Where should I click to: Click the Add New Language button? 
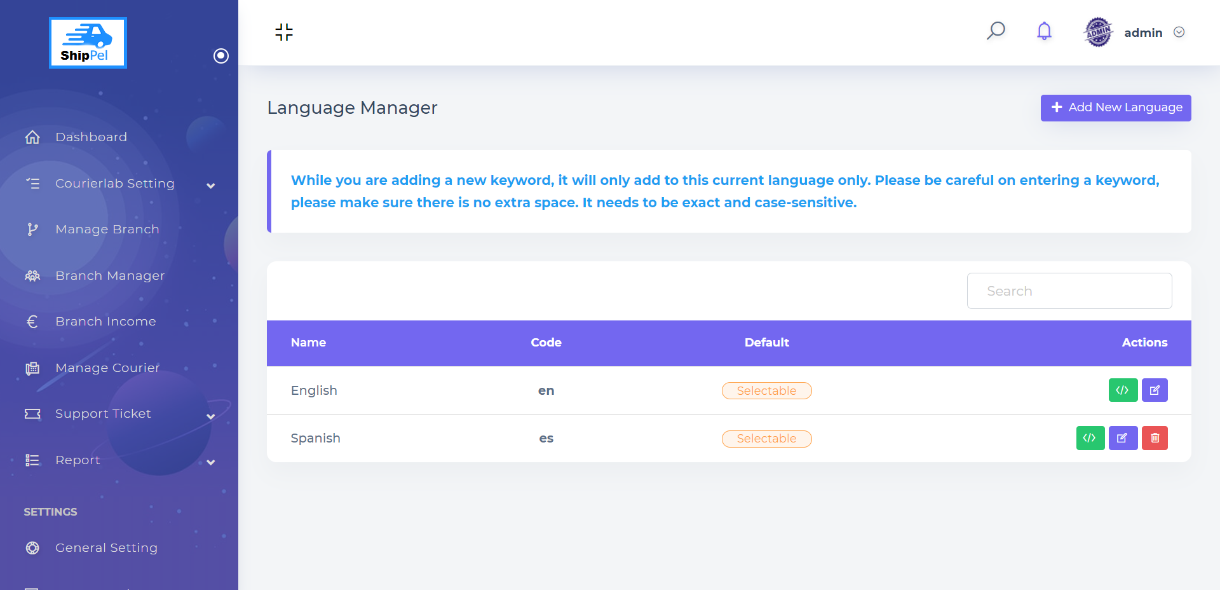1115,107
